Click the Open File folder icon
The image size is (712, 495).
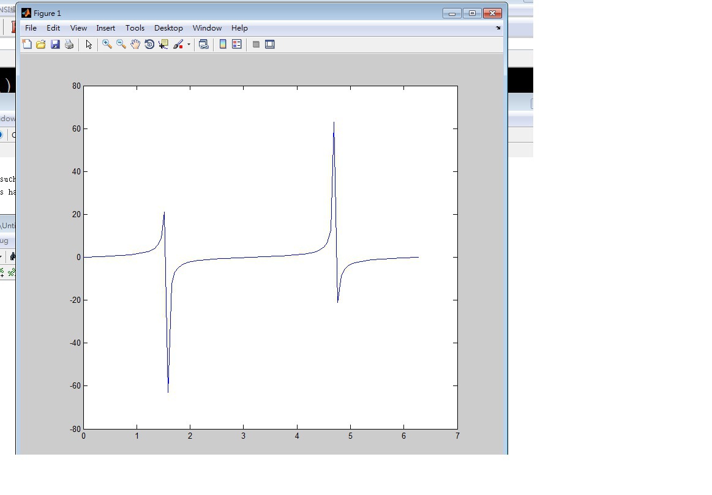[41, 44]
